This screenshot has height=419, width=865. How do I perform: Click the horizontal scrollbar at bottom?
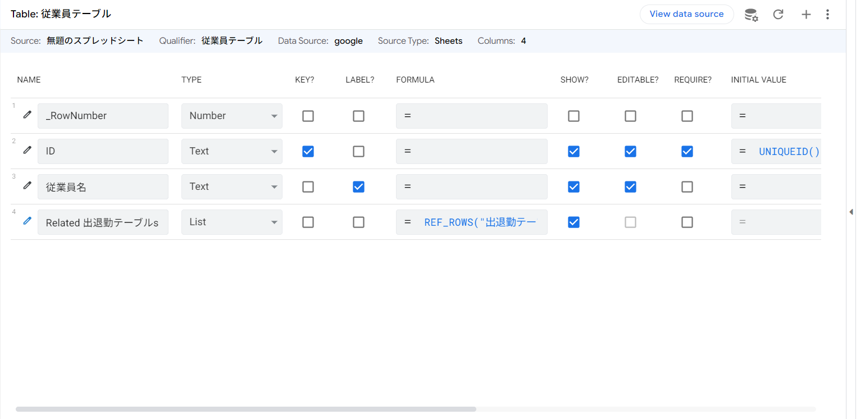pyautogui.click(x=246, y=409)
